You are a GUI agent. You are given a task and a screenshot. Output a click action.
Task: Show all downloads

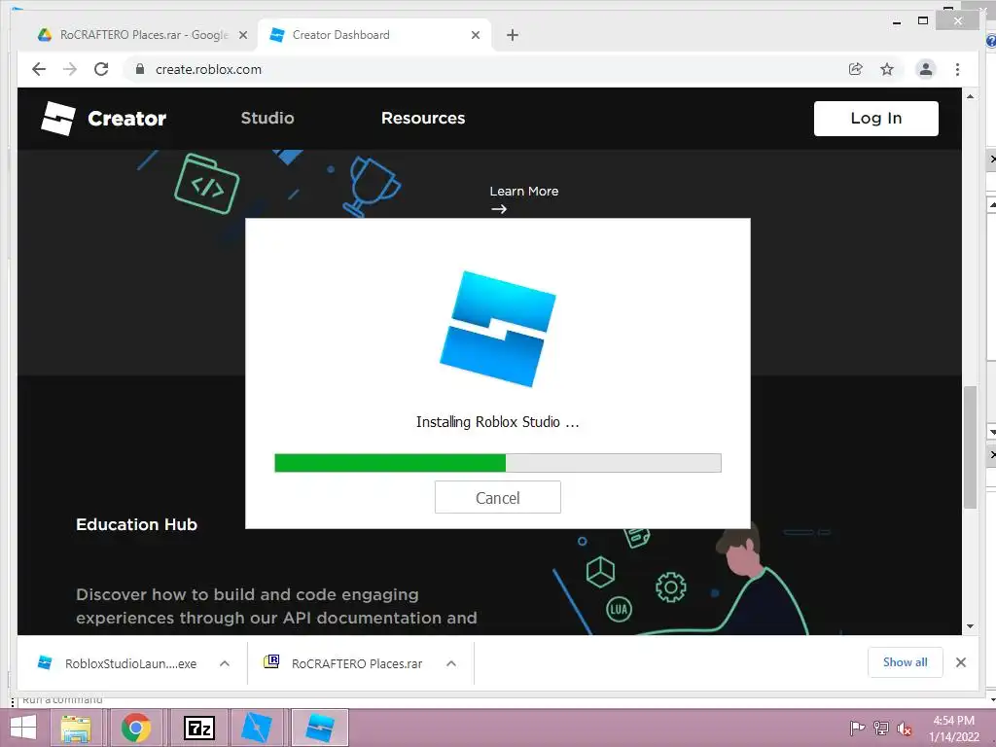coord(906,661)
